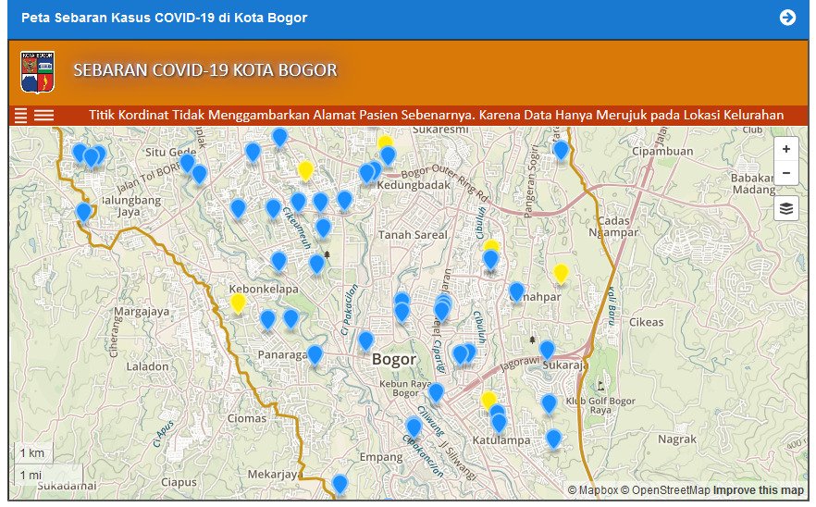The image size is (816, 507).
Task: Click the Improve this map link
Action: [x=758, y=490]
